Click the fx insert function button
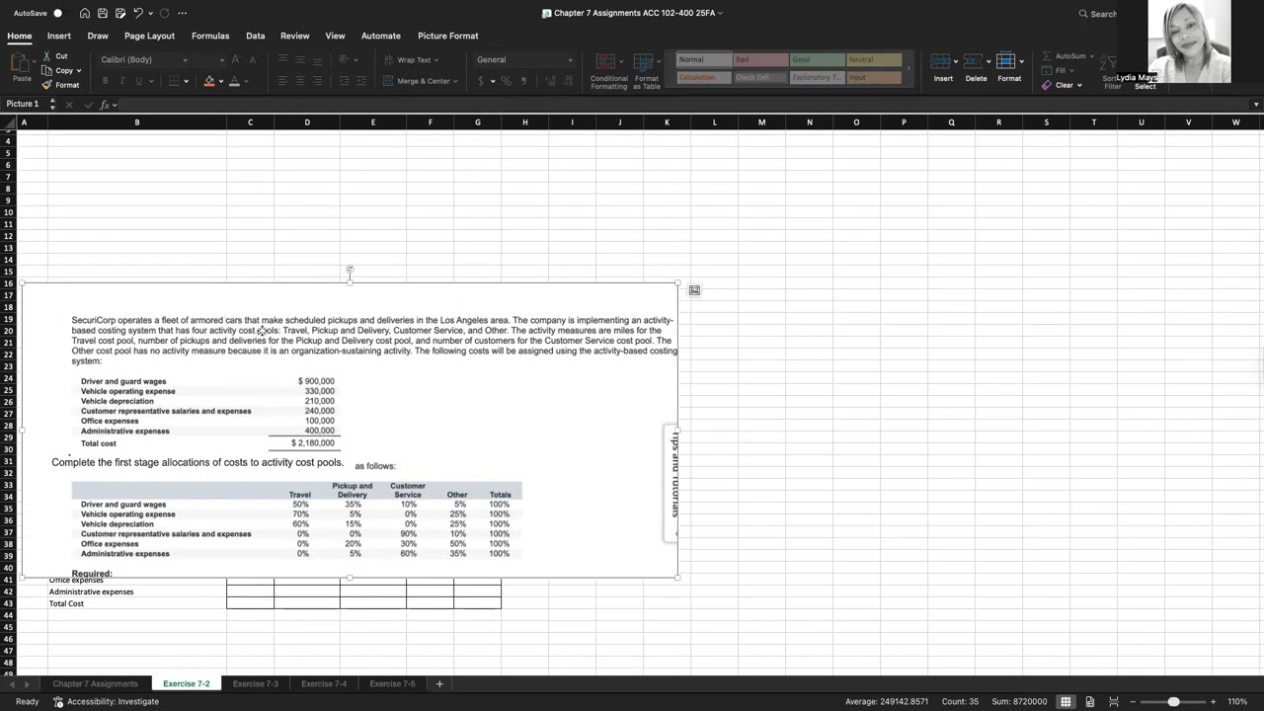The image size is (1264, 711). point(105,105)
